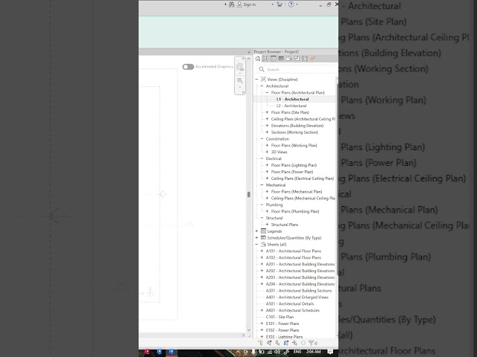Image resolution: width=477 pixels, height=357 pixels.
Task: Expand Sections (Working Section)
Action: click(268, 132)
